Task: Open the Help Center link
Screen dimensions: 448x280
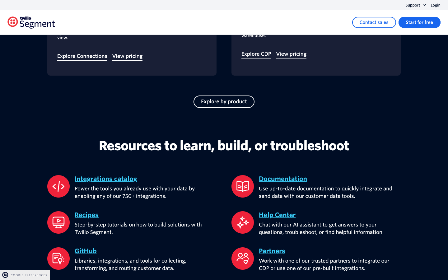Action: 277,215
